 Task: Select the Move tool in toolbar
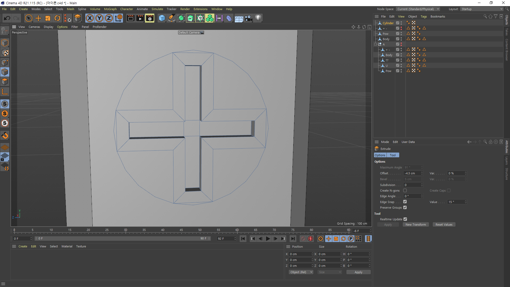coord(38,18)
